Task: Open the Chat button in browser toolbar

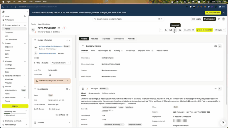Action: (x=222, y=7)
